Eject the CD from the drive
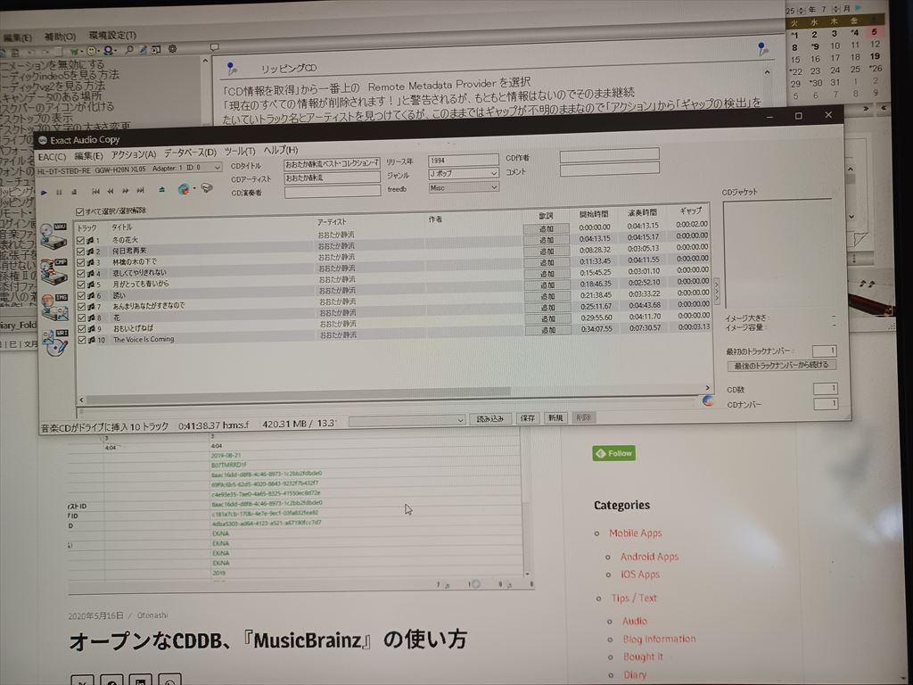 [x=161, y=190]
